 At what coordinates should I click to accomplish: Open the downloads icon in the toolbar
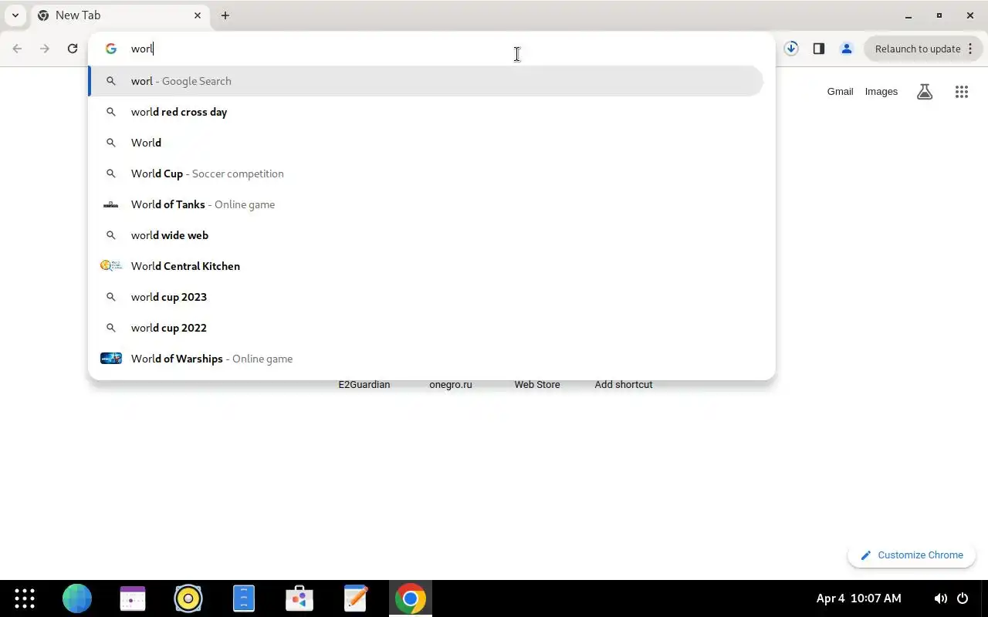[x=791, y=49]
